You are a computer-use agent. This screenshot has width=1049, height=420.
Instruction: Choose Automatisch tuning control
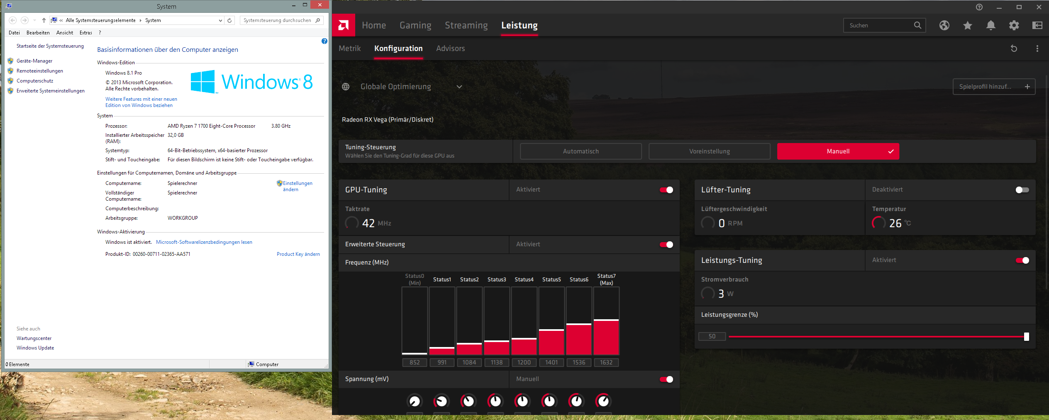click(x=581, y=151)
